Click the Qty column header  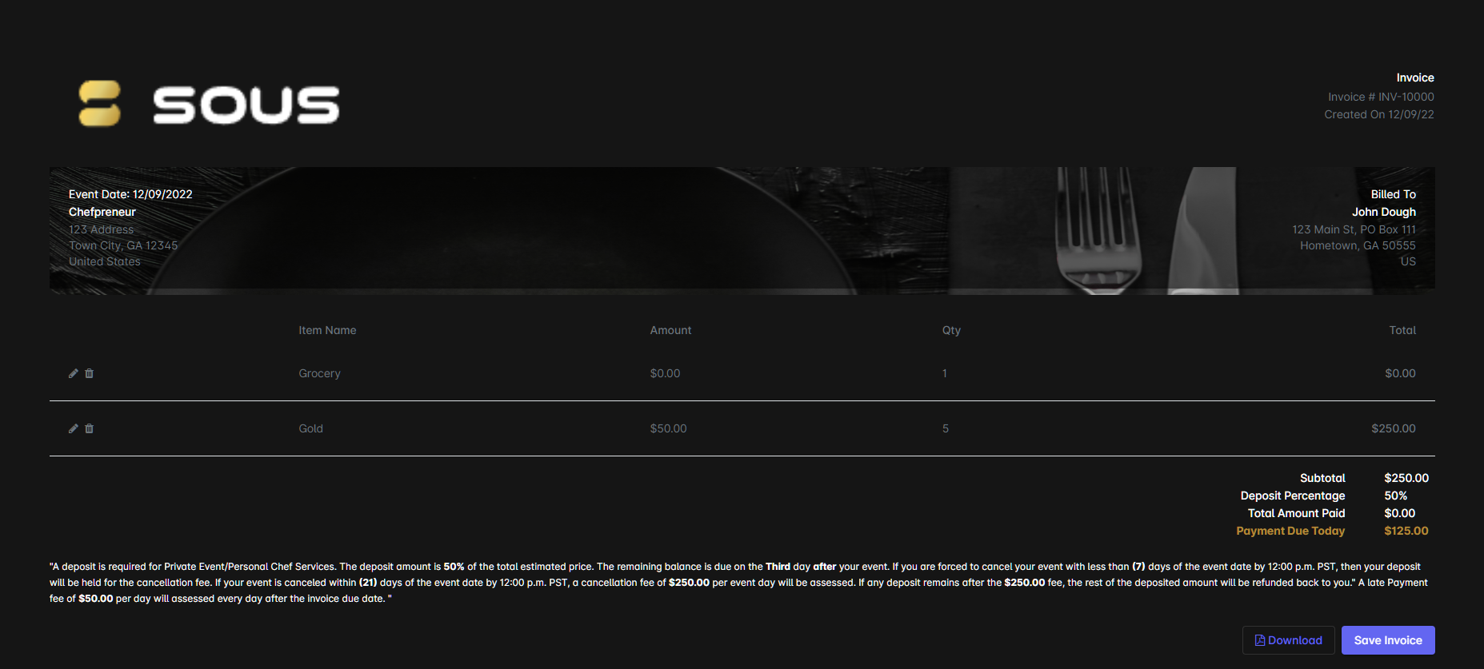point(951,330)
